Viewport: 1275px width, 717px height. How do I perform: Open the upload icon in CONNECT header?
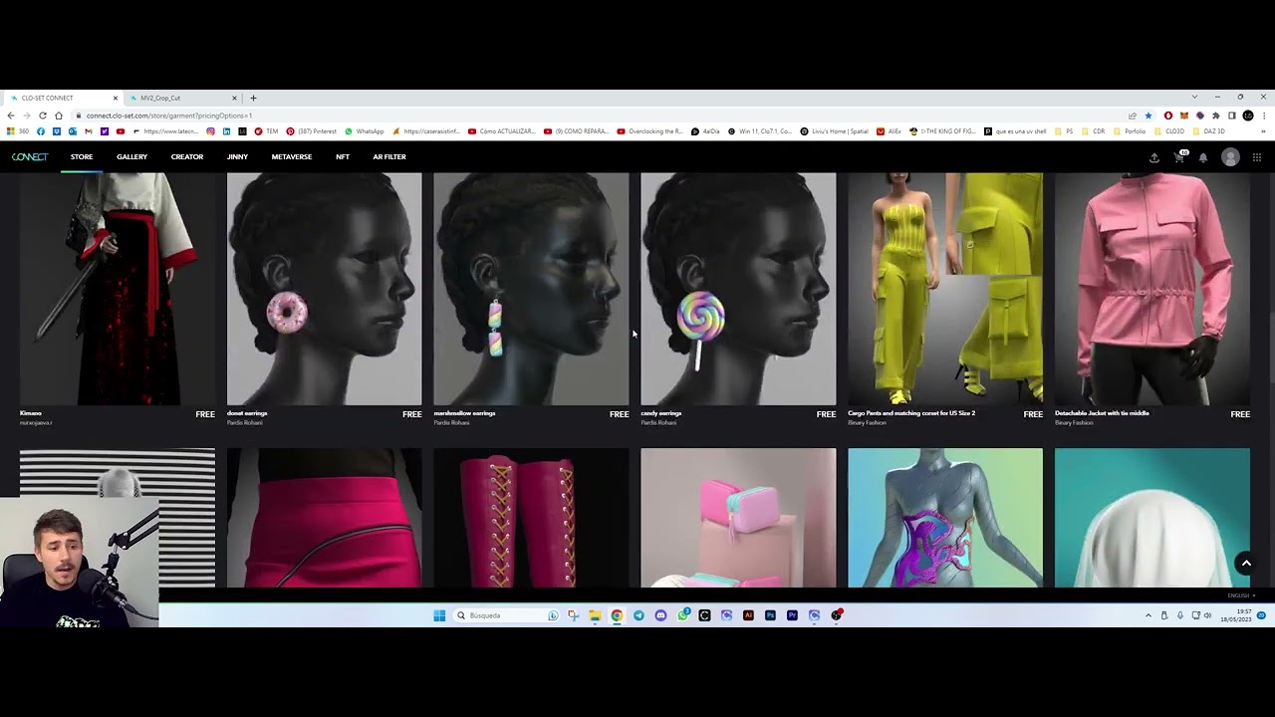pyautogui.click(x=1154, y=157)
